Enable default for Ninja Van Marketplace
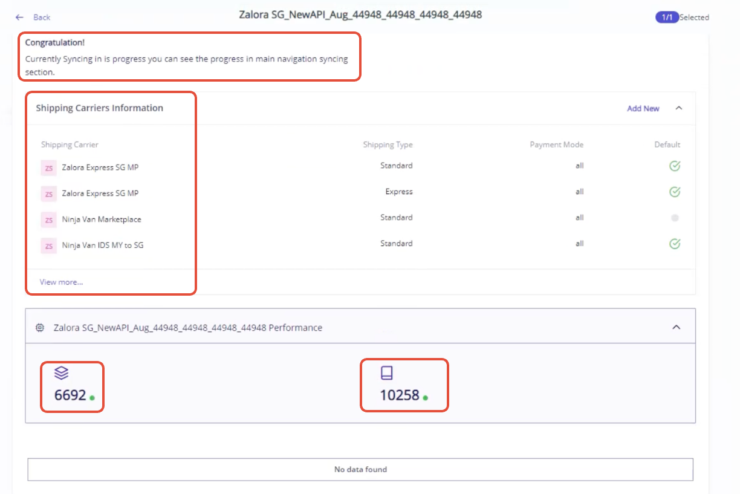Screen dimensions: 740x494 (675, 218)
